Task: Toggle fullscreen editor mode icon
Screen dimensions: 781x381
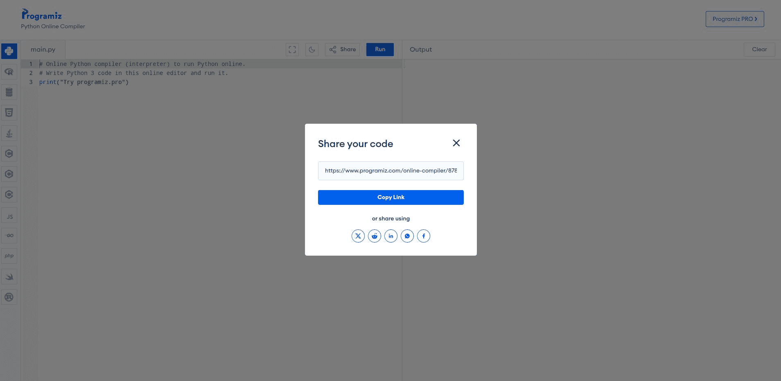Action: (292, 50)
